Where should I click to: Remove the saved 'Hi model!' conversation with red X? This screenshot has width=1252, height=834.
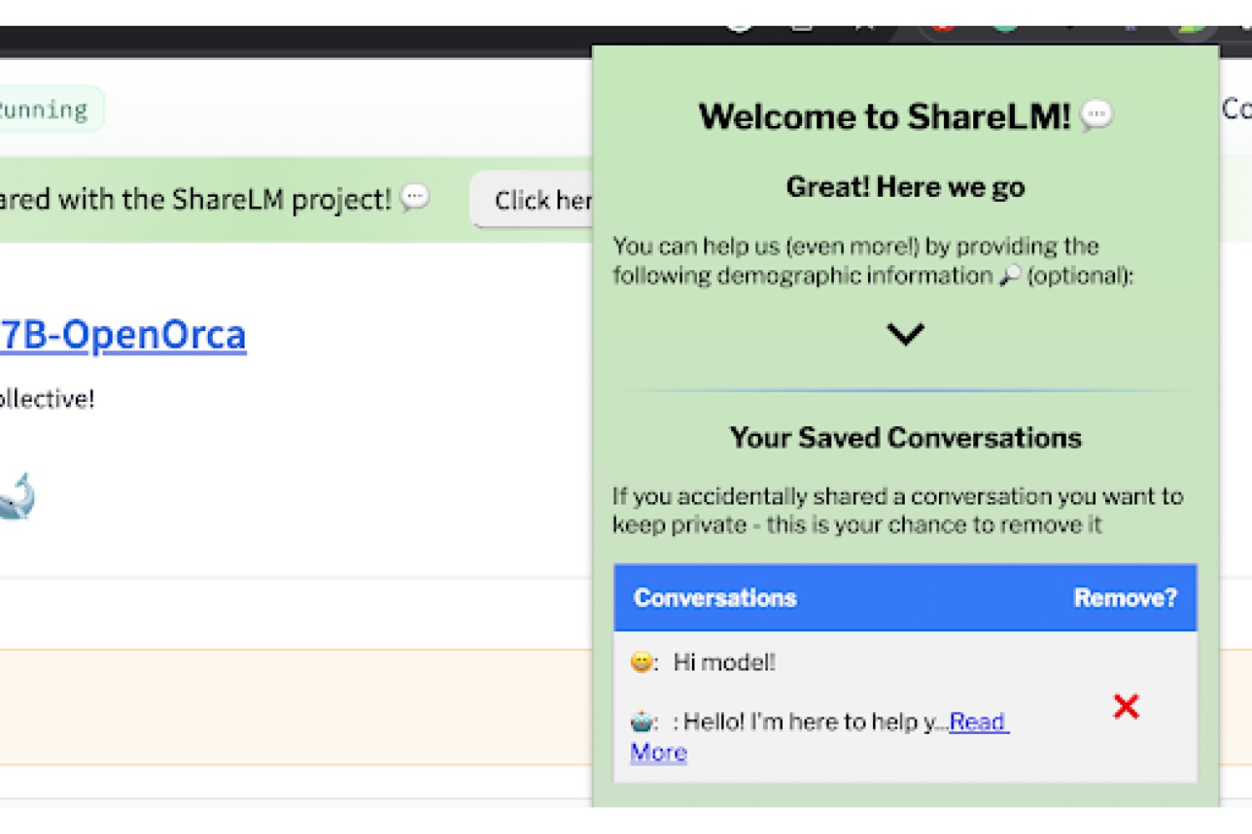click(1126, 706)
